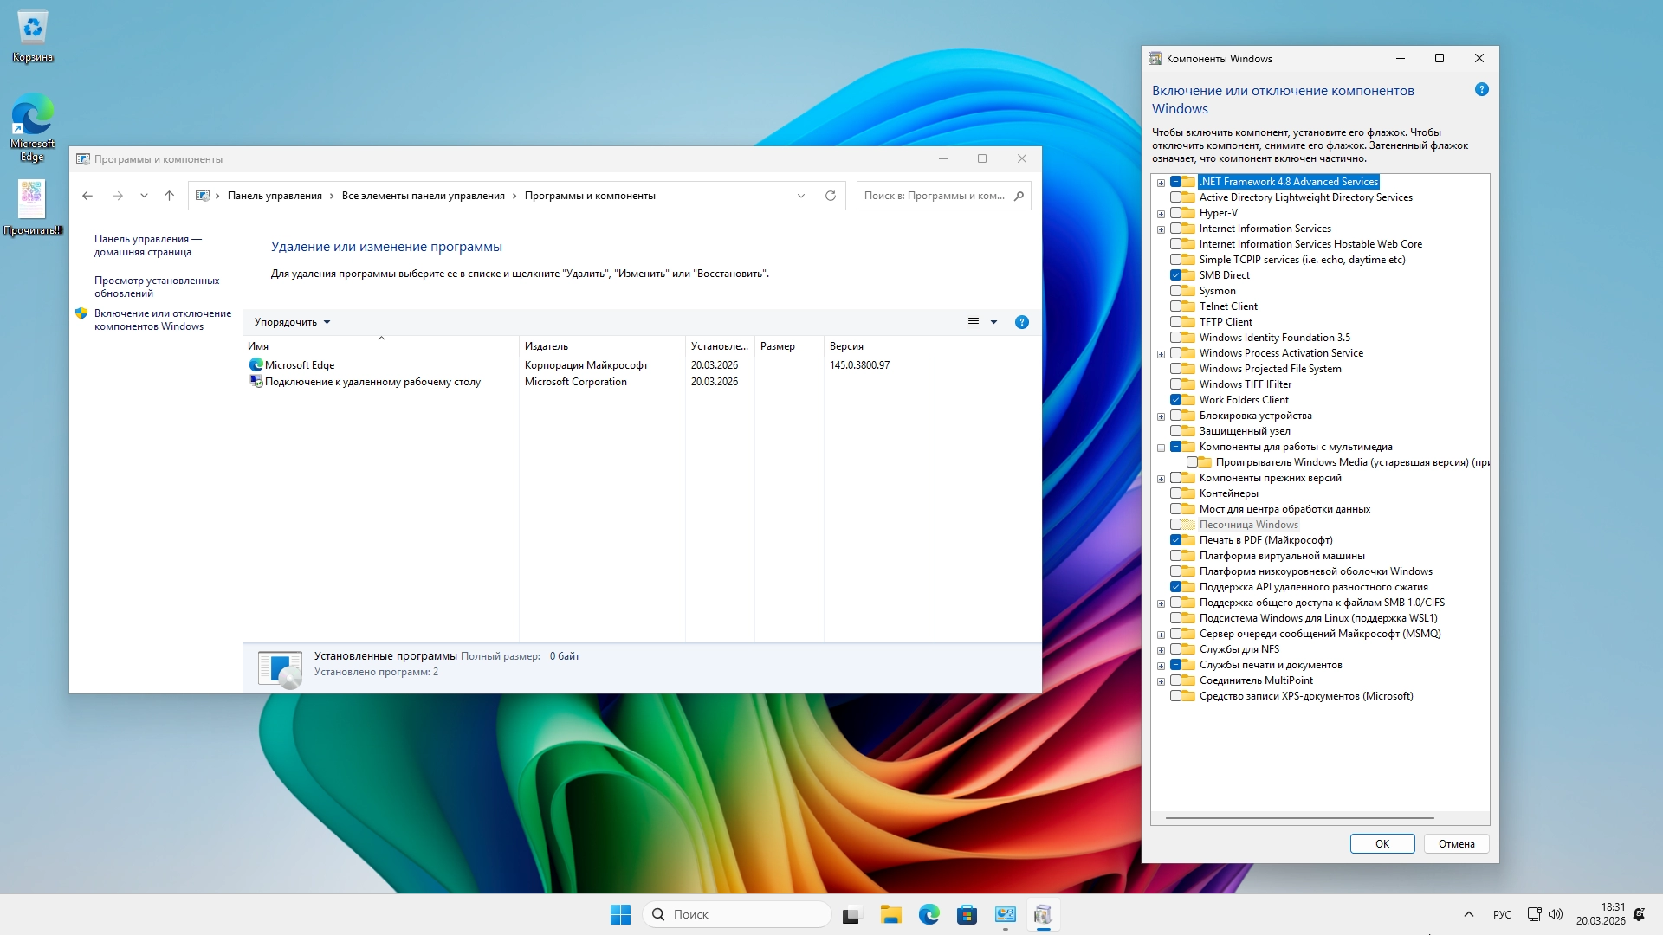Click the up-arrow navigation icon
Screen dimensions: 1663x935
coord(169,196)
